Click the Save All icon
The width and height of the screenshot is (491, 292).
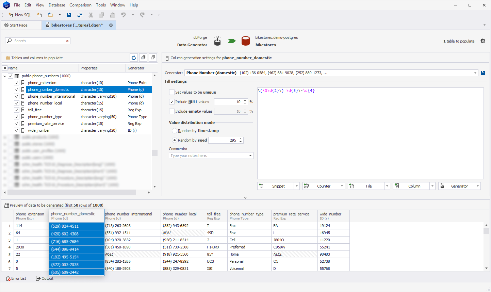80,15
